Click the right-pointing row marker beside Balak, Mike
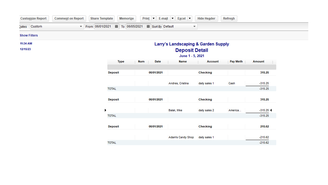Image resolution: width=328 pixels, height=185 pixels. (105, 110)
